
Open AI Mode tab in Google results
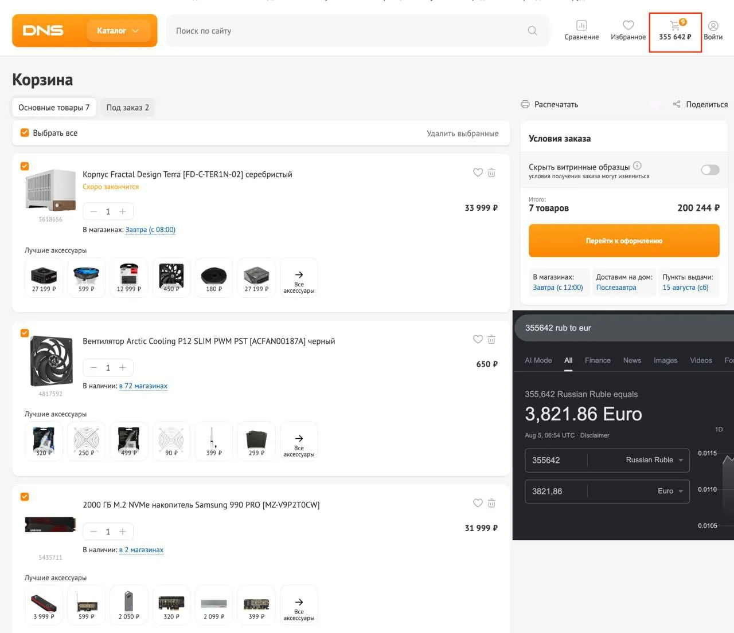pos(538,360)
